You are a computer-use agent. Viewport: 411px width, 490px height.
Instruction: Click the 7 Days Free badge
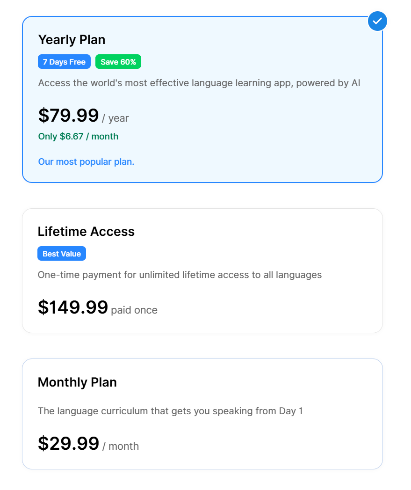(x=64, y=62)
